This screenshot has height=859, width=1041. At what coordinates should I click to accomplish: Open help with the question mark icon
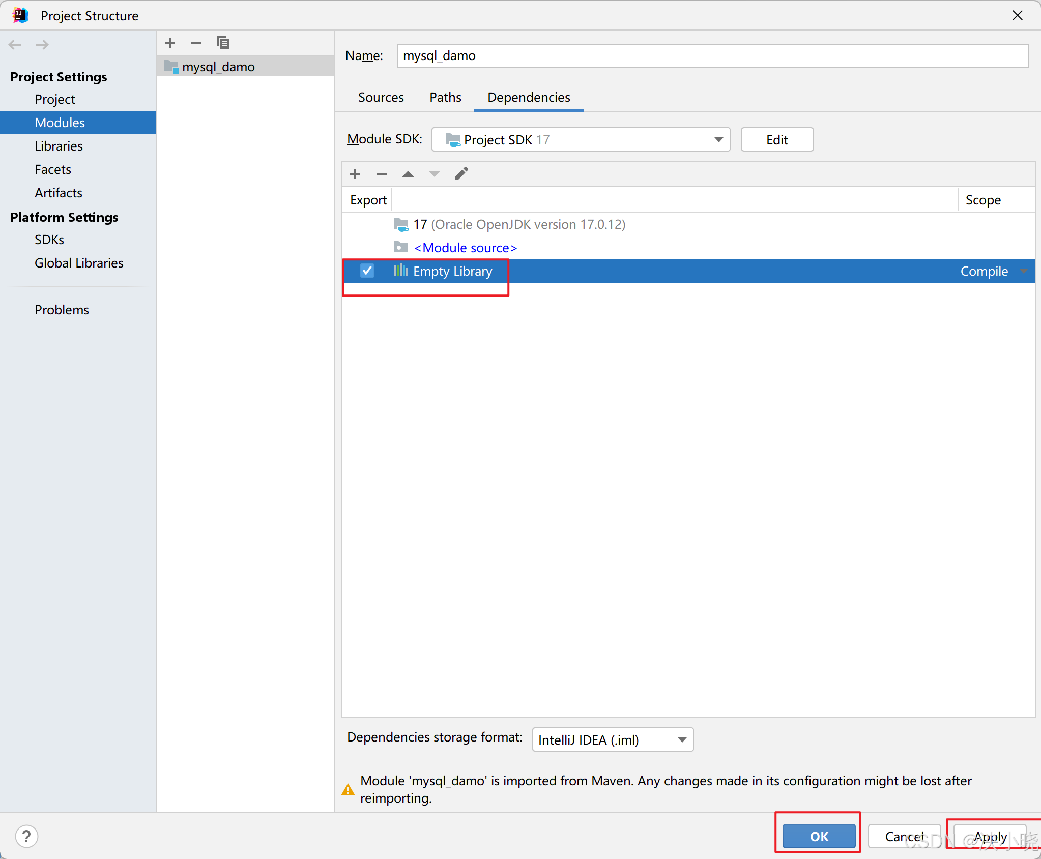26,836
